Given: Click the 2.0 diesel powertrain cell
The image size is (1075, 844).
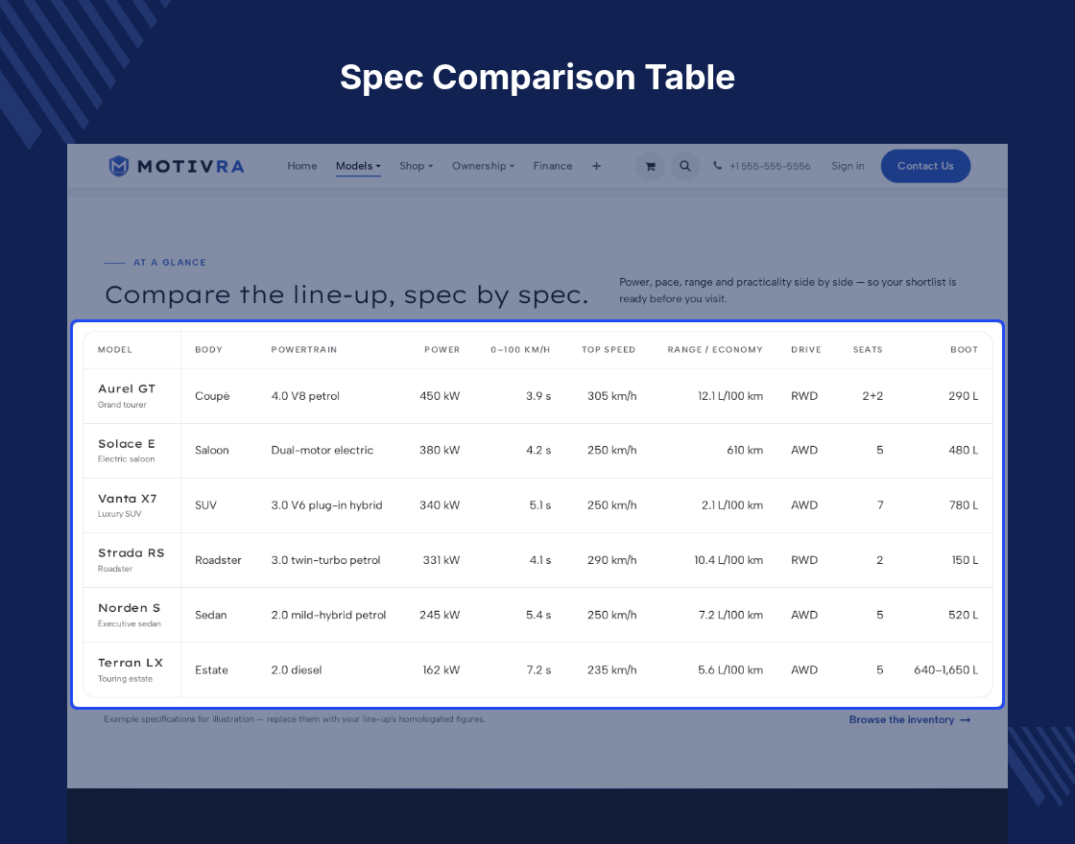Looking at the screenshot, I should pos(297,670).
